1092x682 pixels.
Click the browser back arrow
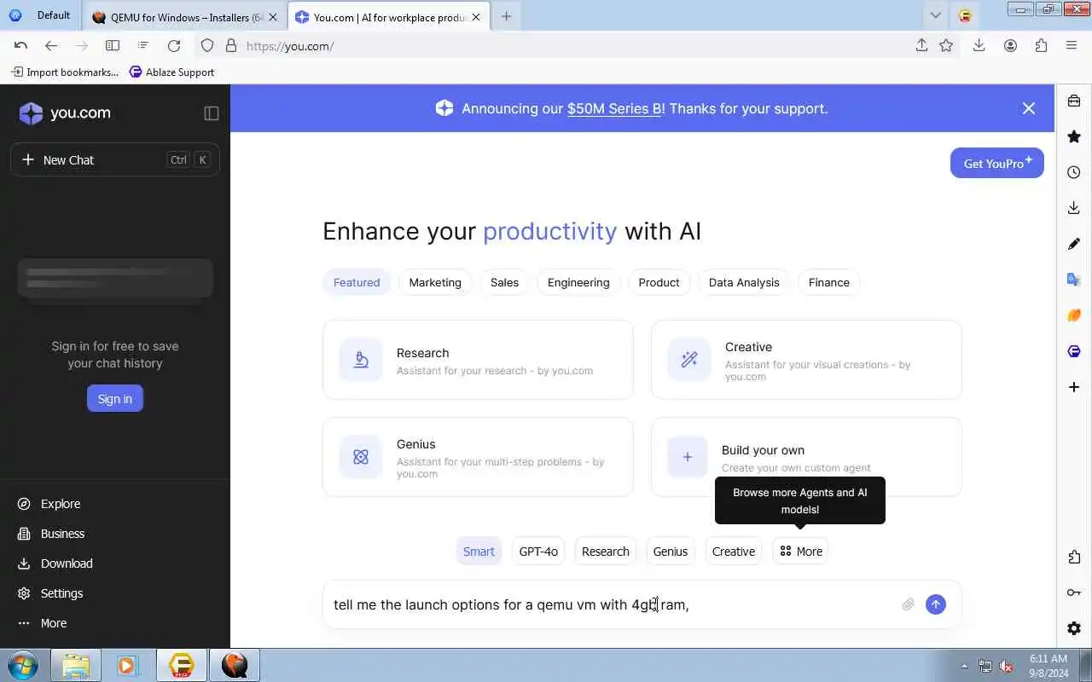[x=51, y=46]
